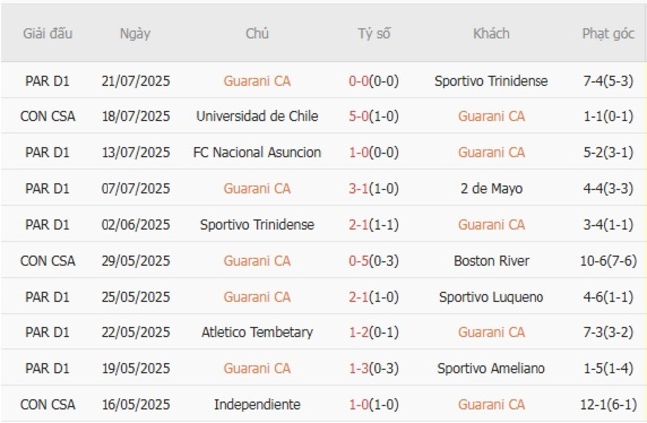Open the Independiente team link

257,404
